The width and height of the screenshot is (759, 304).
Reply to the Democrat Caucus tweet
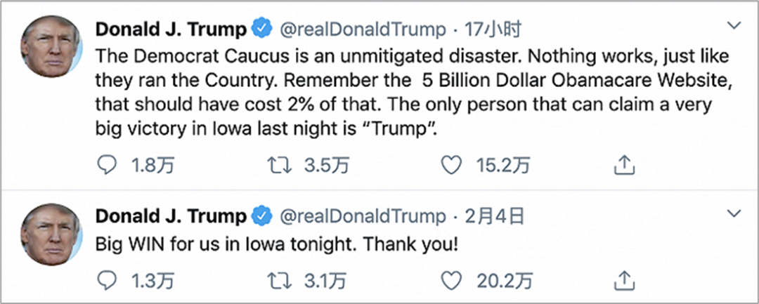coord(107,166)
